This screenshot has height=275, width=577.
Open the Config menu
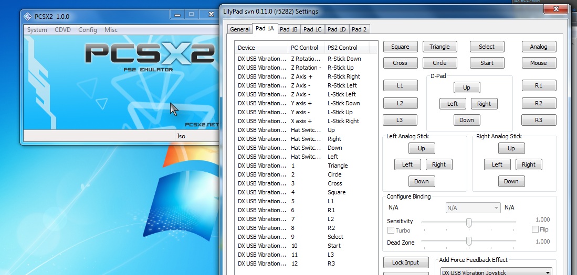[88, 30]
